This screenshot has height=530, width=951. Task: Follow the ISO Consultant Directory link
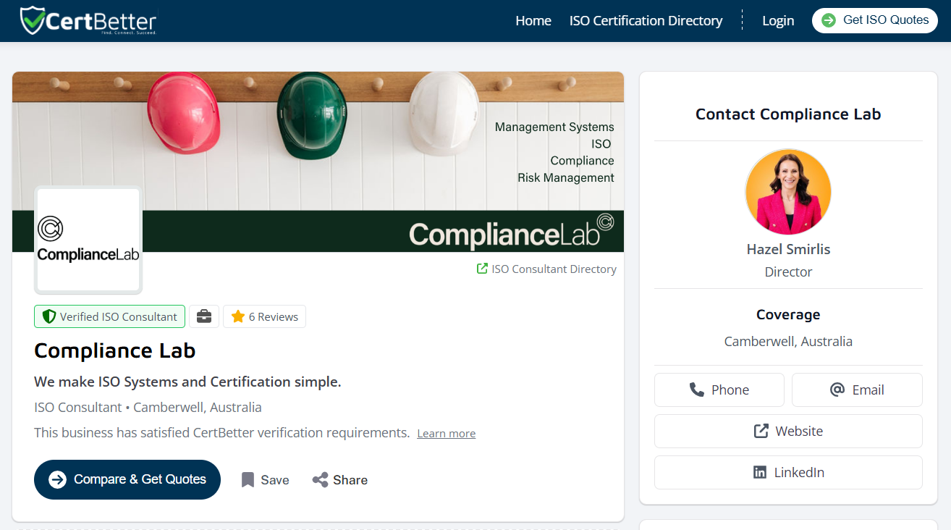[554, 269]
